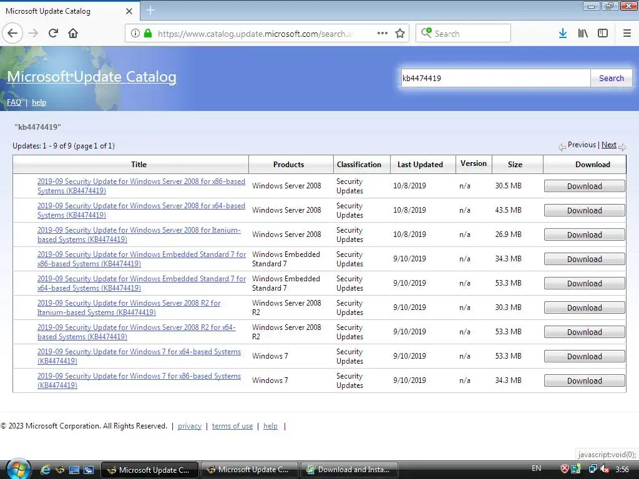The width and height of the screenshot is (639, 479).
Task: Open the help link in the header
Action: [39, 102]
